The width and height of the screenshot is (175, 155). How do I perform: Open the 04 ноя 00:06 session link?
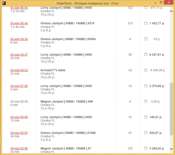click(x=19, y=148)
